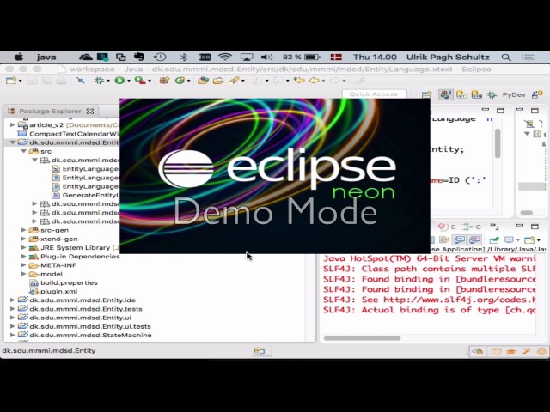The height and width of the screenshot is (412, 550).
Task: Open the java application menu
Action: tap(46, 58)
